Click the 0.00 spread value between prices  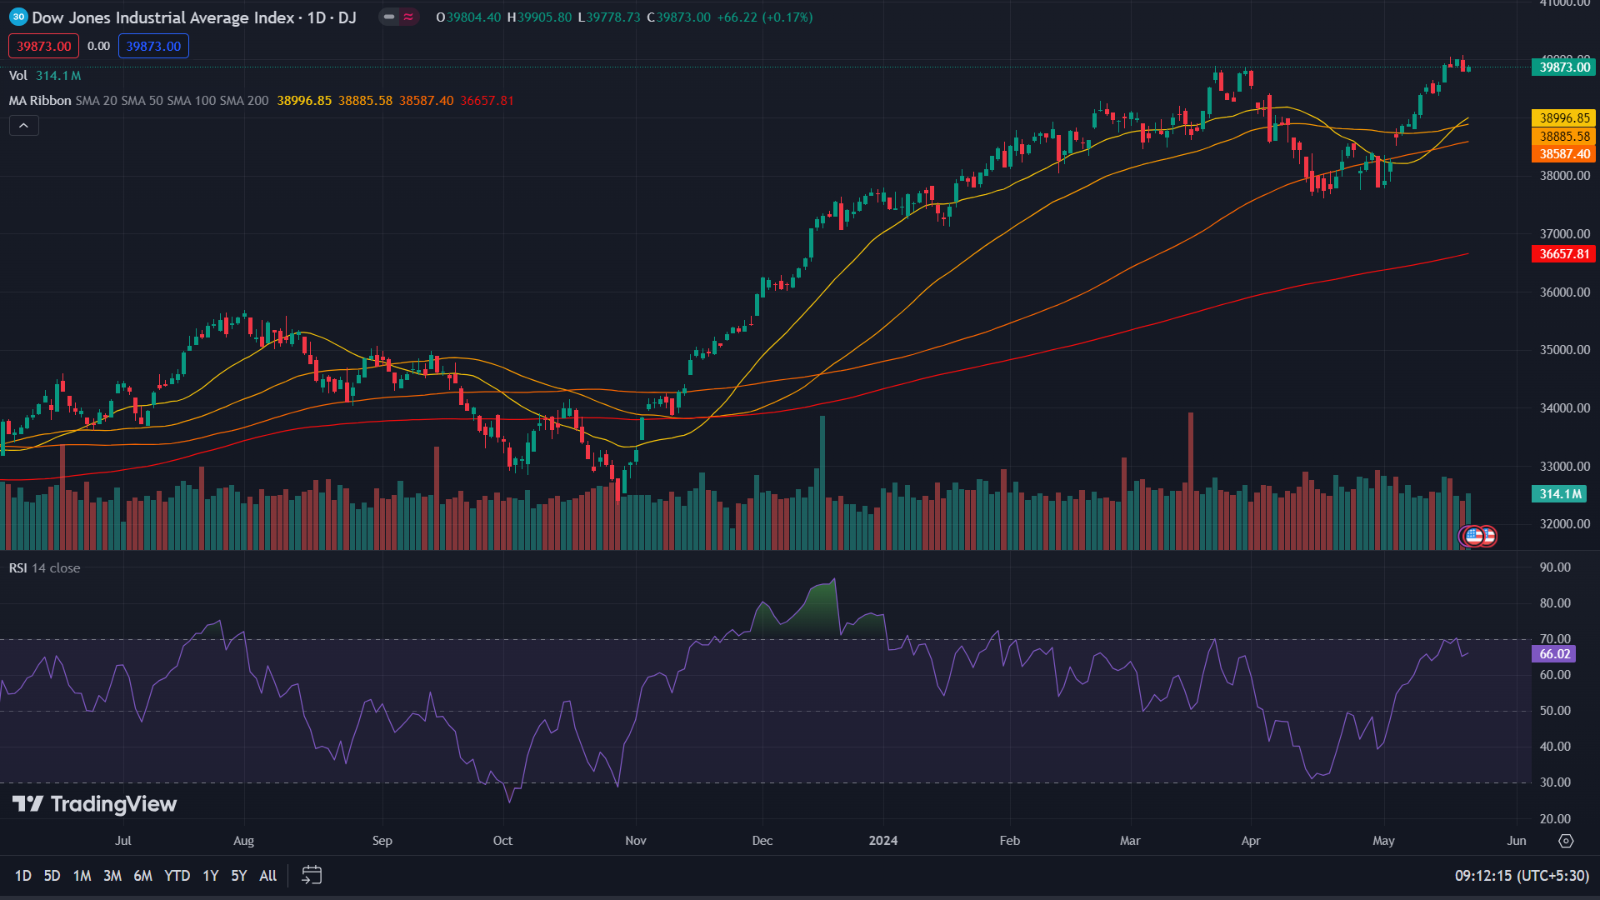coord(98,46)
